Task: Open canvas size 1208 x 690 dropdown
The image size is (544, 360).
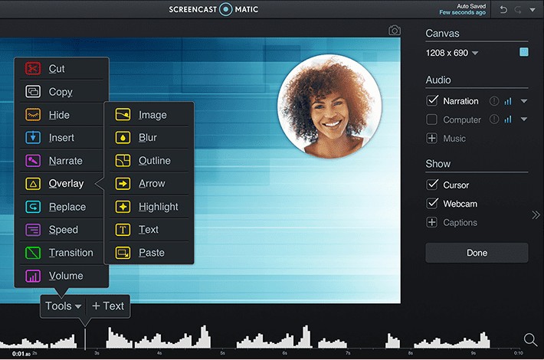Action: coord(452,53)
